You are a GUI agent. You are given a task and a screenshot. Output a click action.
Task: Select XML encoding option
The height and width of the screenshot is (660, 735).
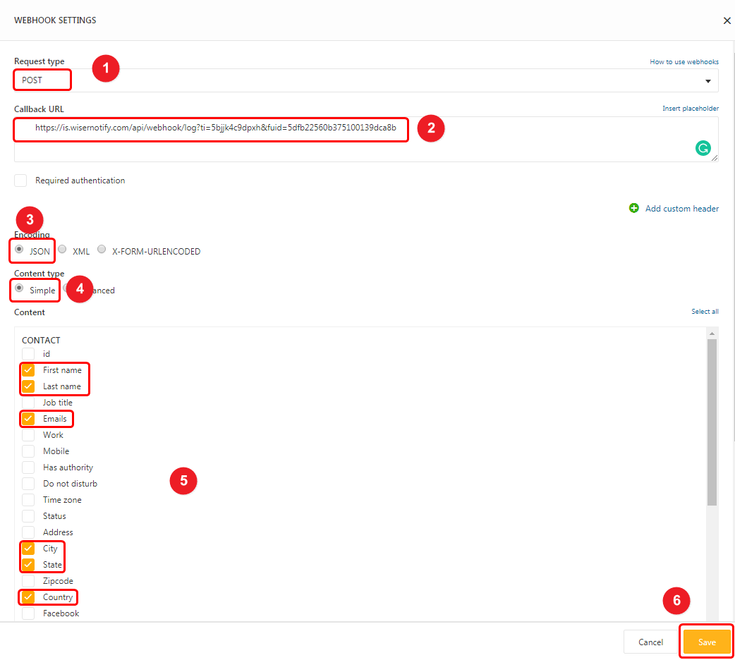click(62, 250)
